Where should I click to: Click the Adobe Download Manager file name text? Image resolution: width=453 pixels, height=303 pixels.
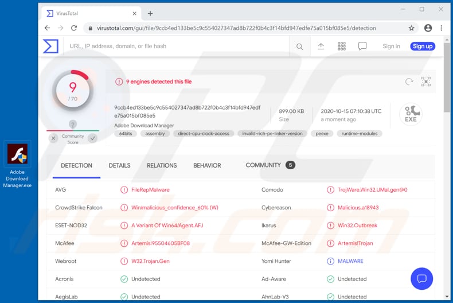coord(144,126)
